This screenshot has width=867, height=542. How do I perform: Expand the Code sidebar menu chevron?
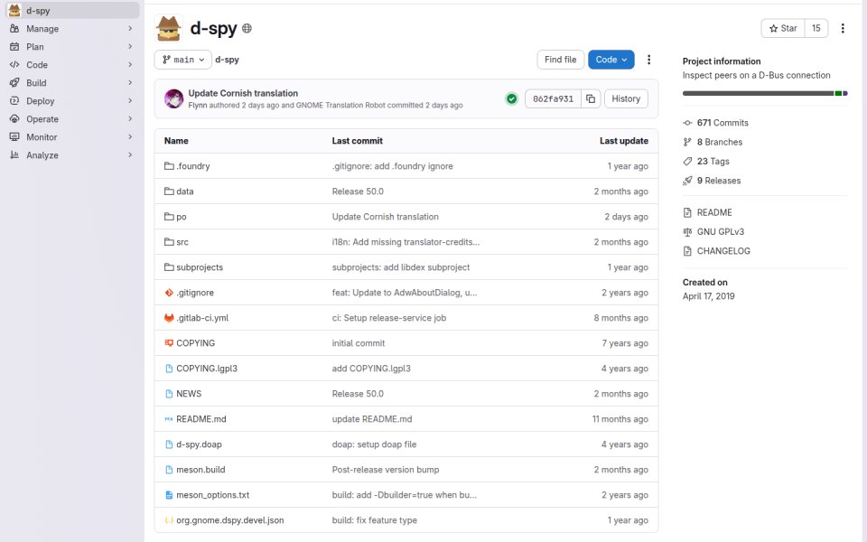point(130,65)
